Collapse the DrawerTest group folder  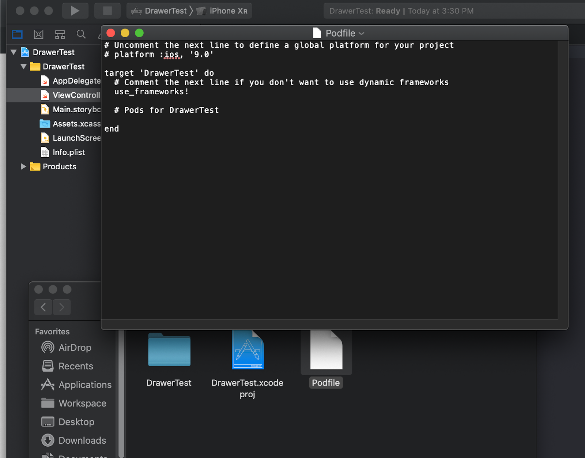pyautogui.click(x=24, y=67)
